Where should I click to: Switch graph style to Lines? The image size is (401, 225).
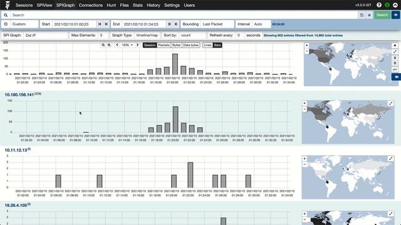(x=207, y=45)
